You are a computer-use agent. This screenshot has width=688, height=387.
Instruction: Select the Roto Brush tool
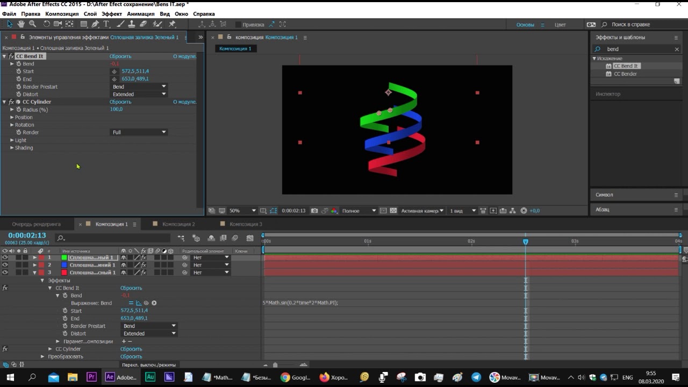[157, 24]
